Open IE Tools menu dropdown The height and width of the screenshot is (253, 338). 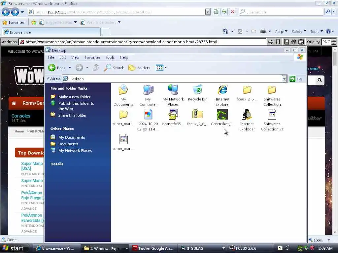pos(317,32)
